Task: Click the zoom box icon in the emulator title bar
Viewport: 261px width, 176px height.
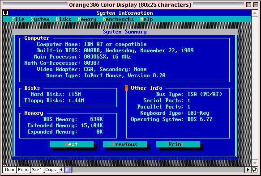Action: click(248, 4)
